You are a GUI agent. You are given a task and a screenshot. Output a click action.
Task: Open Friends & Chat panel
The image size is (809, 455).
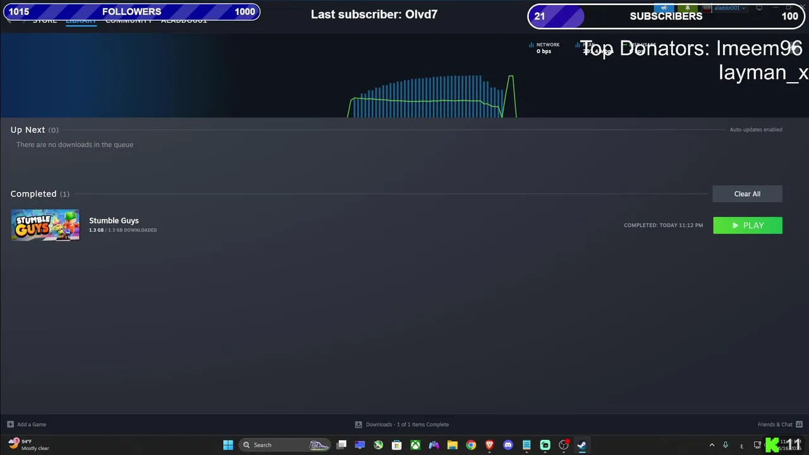(775, 425)
